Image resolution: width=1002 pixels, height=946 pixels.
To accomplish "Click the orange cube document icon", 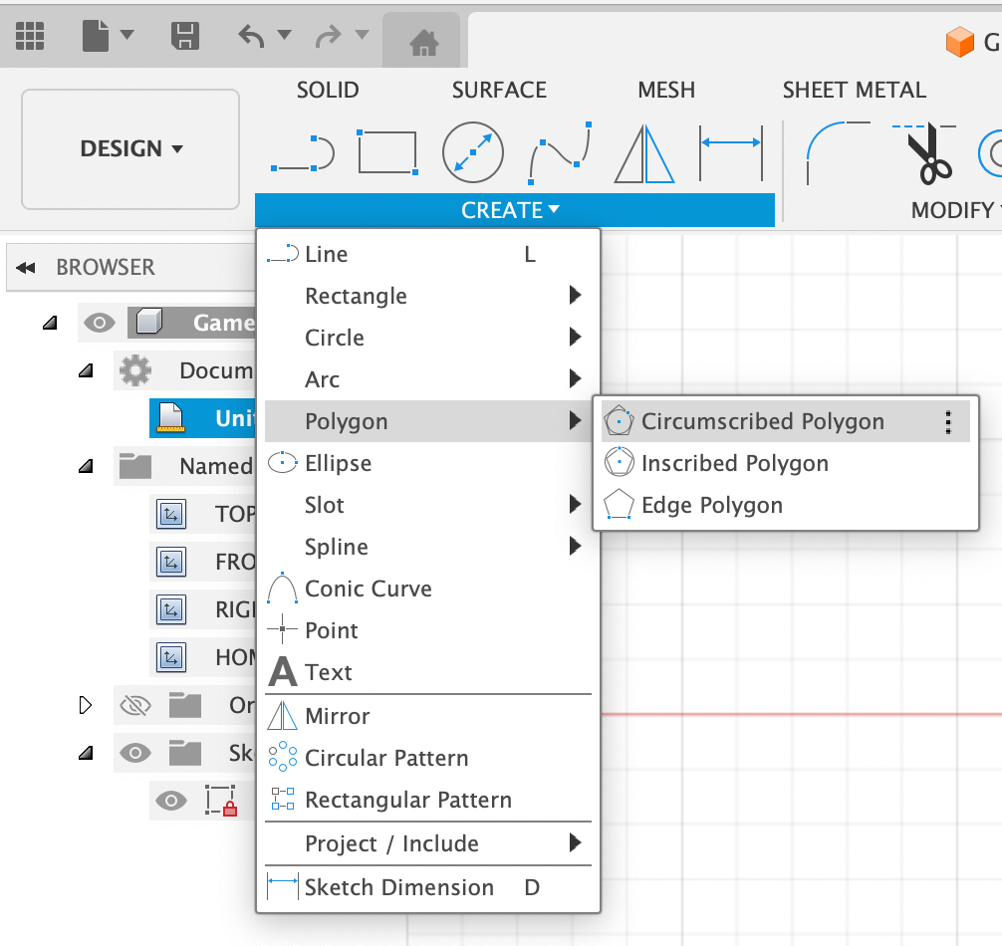I will coord(960,42).
